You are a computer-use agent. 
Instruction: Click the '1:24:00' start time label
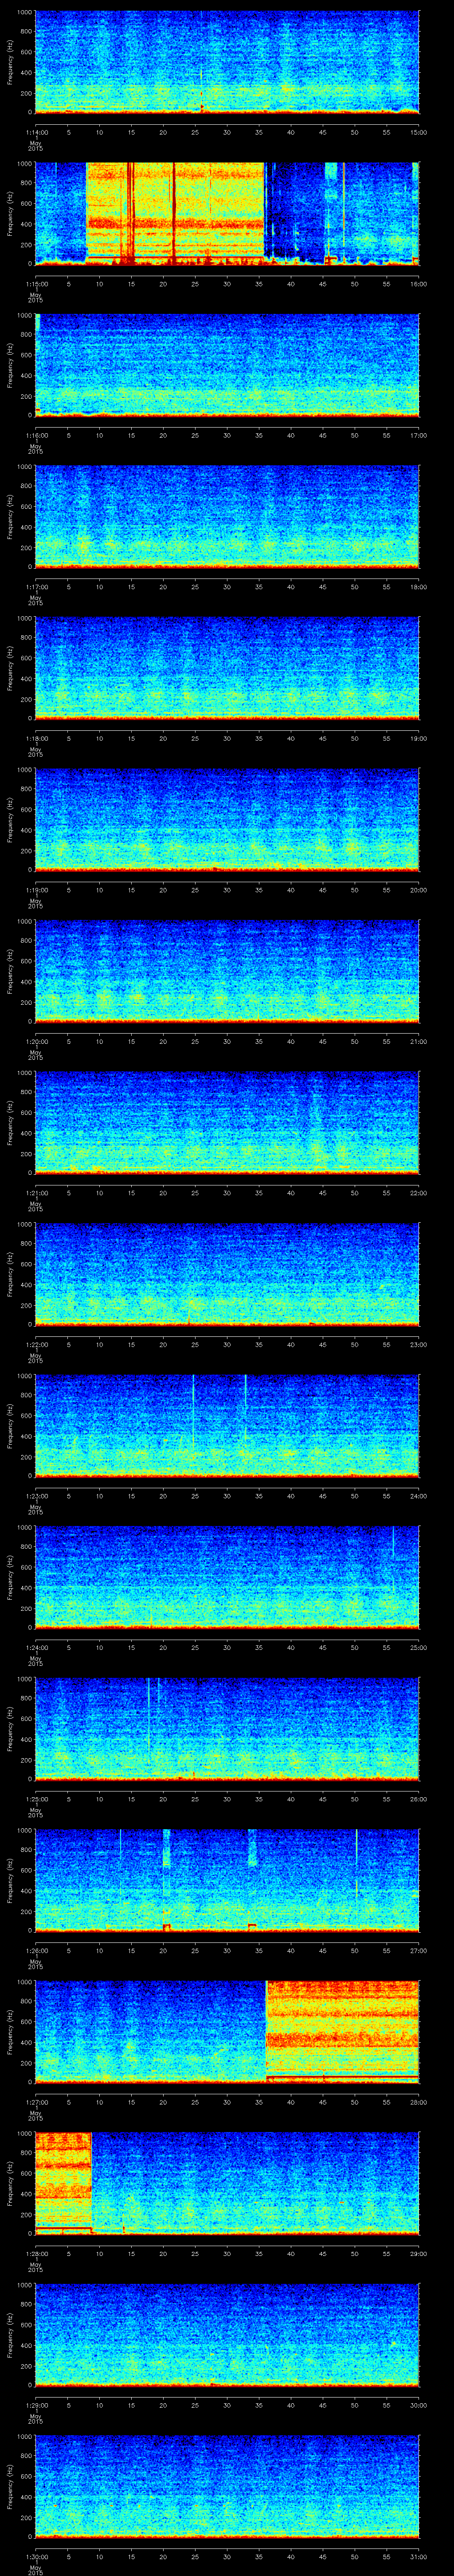coord(36,1647)
